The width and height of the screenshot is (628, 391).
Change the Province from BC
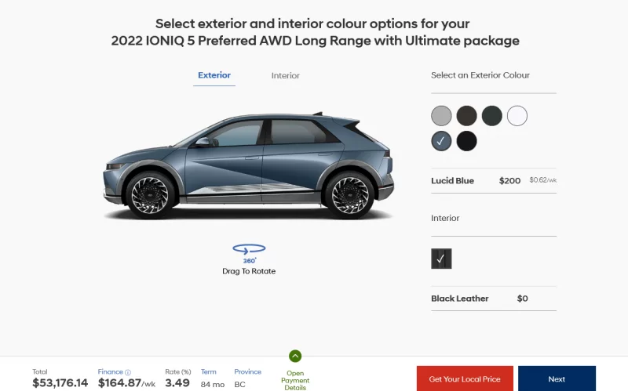tap(240, 384)
